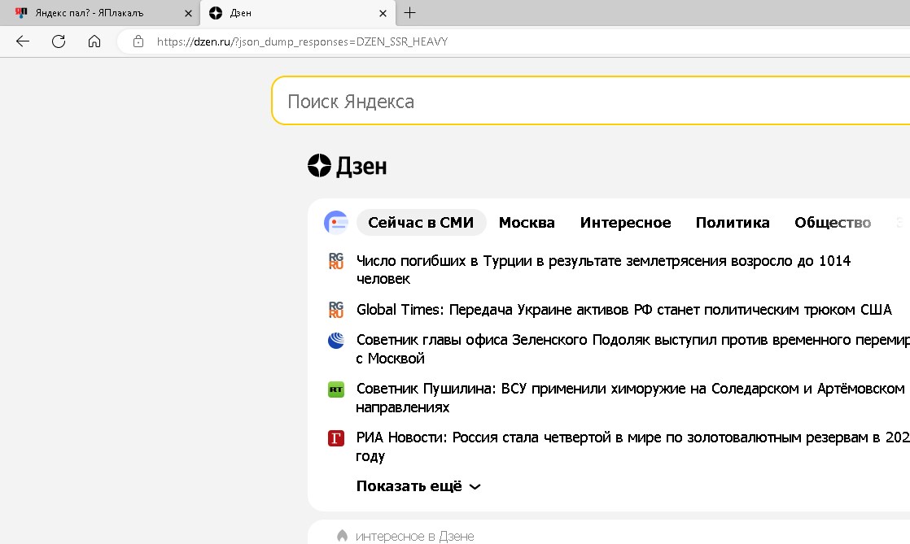This screenshot has width=910, height=544.
Task: Expand the list with Показать ещё
Action: click(418, 486)
